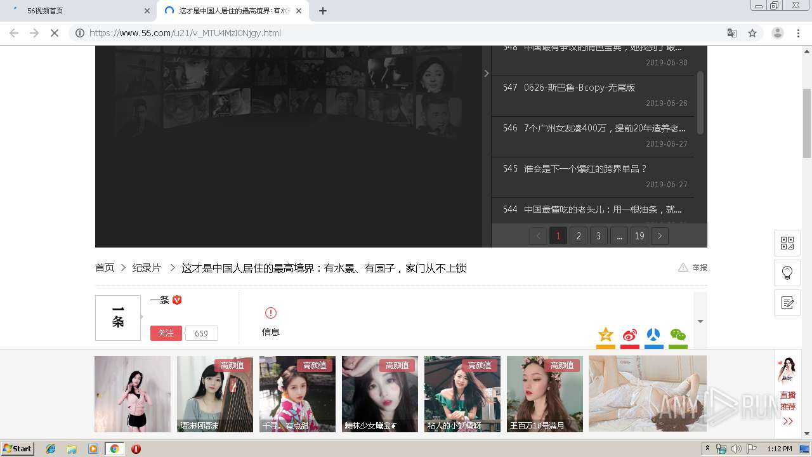Screen dimensions: 812x457
Task: Open the 信息 info icon
Action: tap(271, 313)
